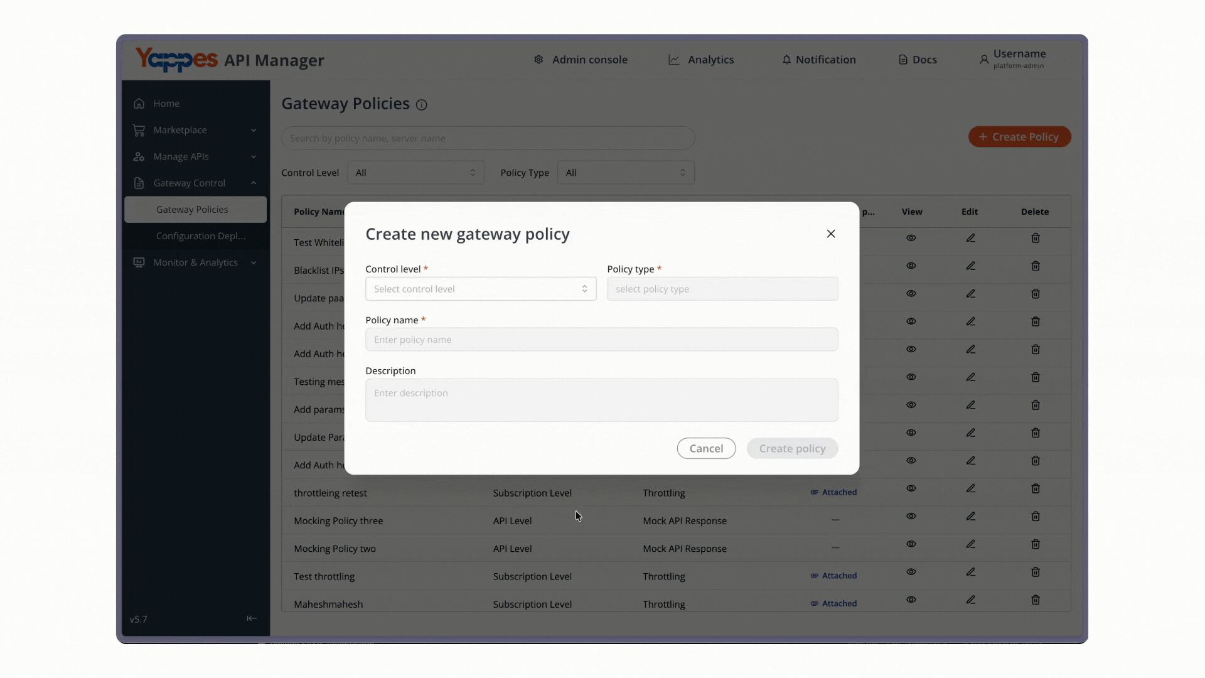View the throttleing retest policy
This screenshot has height=678, width=1205.
(911, 488)
